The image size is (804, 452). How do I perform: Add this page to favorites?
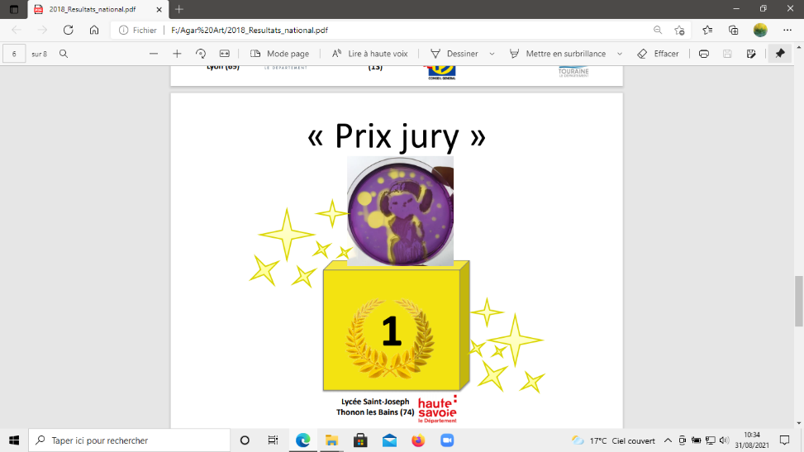coord(679,31)
